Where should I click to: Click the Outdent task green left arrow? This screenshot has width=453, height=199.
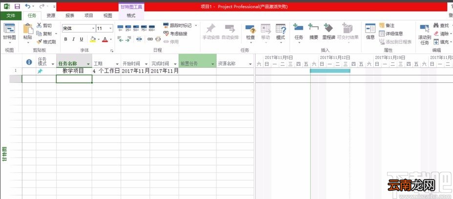pos(121,39)
